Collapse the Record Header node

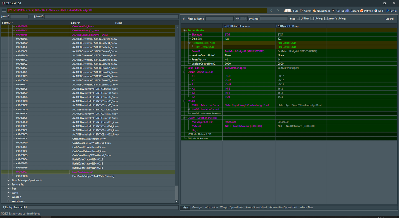(x=185, y=31)
